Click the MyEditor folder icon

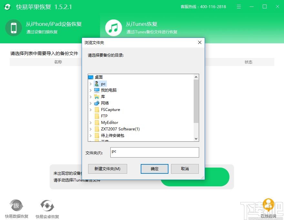(x=97, y=123)
